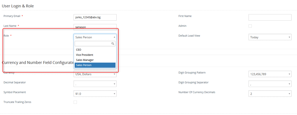Focus the First Name input field
Viewport: 297px width, 115px height.
click(x=270, y=17)
